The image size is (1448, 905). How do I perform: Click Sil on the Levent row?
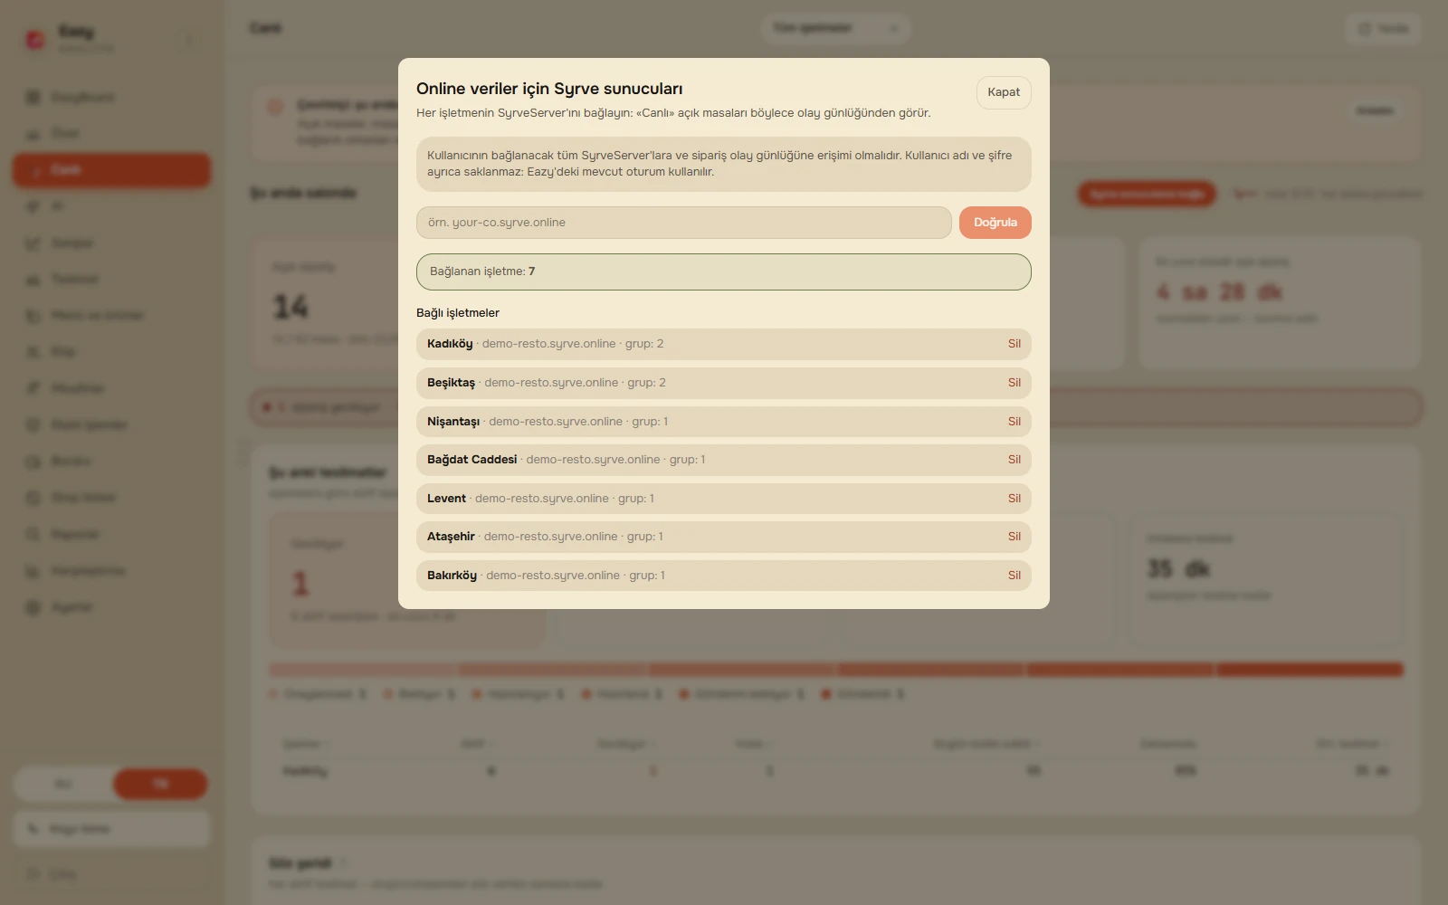[1015, 499]
